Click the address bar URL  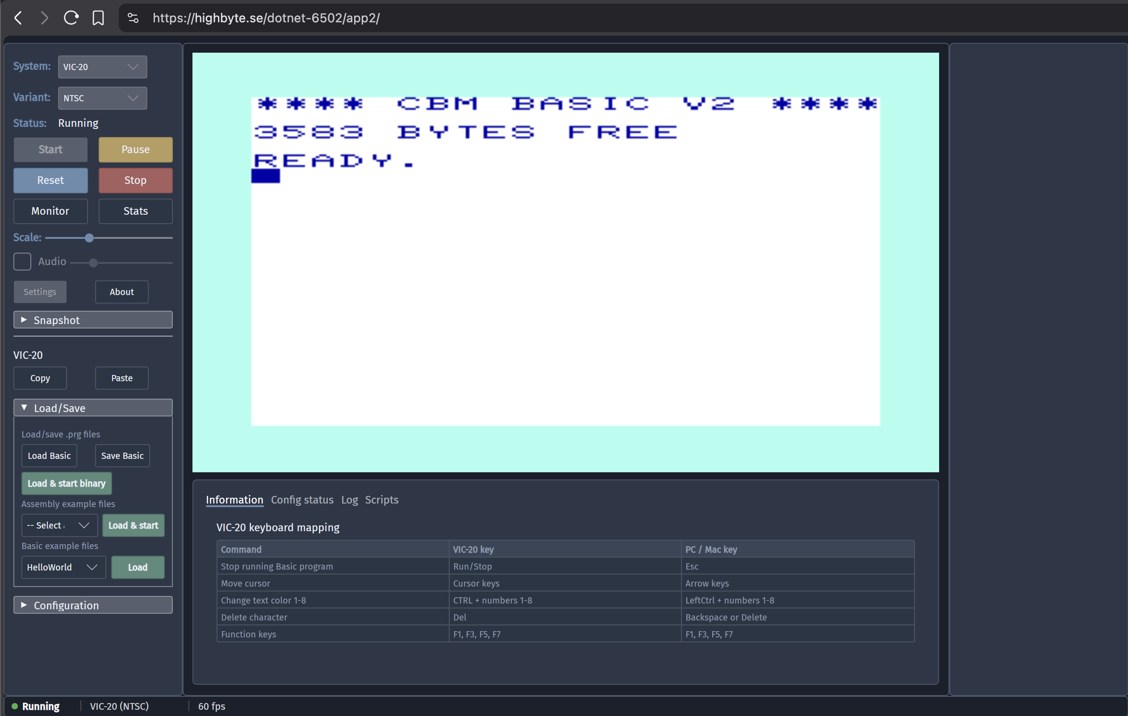pos(266,18)
